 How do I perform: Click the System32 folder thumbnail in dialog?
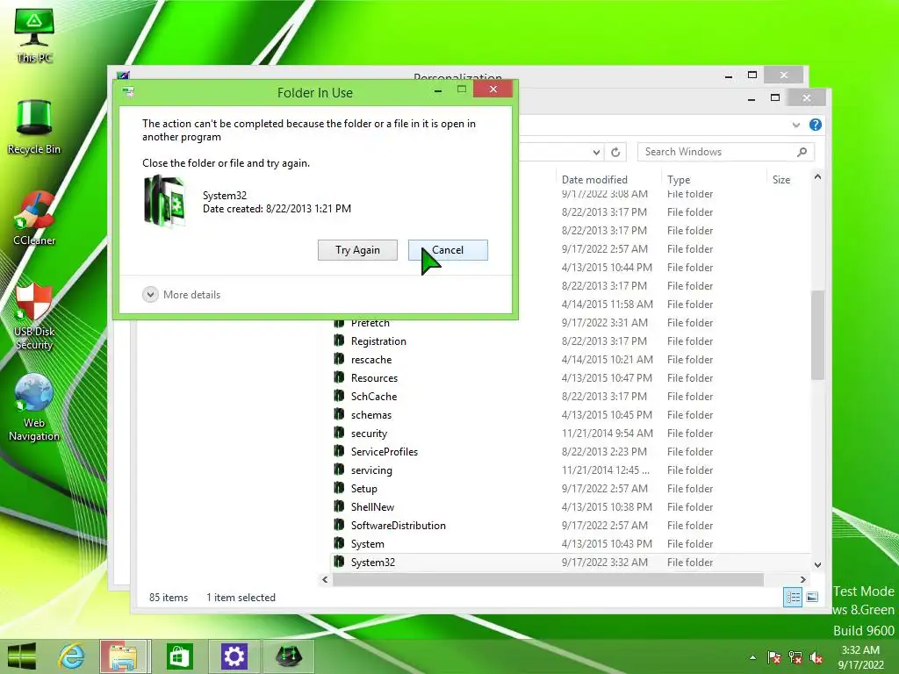click(164, 201)
